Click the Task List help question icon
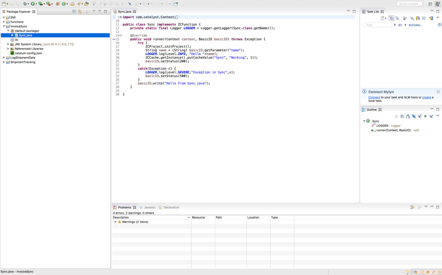Screen dimensions: 442x275 click(x=440, y=25)
